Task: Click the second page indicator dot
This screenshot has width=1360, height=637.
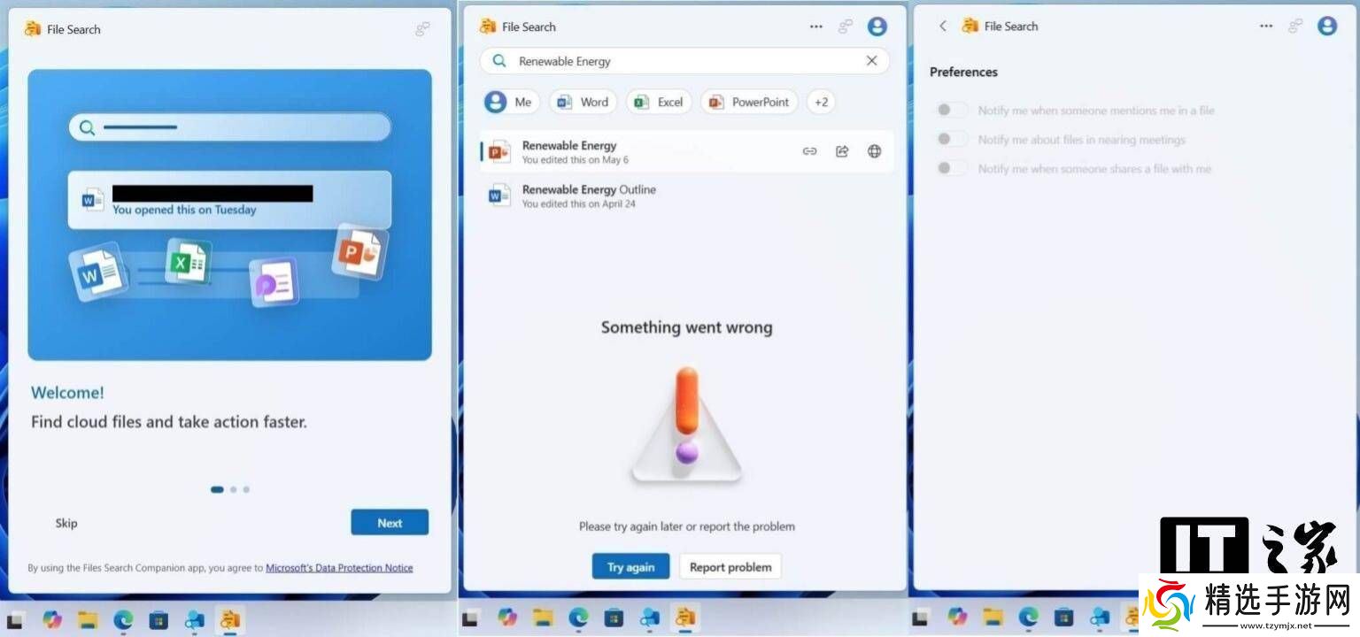Action: [233, 489]
